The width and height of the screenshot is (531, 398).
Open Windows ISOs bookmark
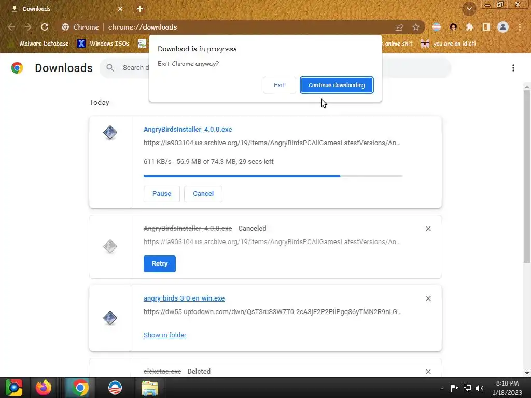(103, 44)
